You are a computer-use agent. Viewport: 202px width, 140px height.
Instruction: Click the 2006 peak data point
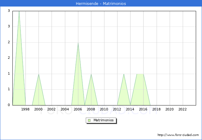78,43
